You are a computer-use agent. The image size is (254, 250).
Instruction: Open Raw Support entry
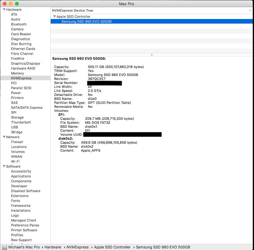[21, 240]
